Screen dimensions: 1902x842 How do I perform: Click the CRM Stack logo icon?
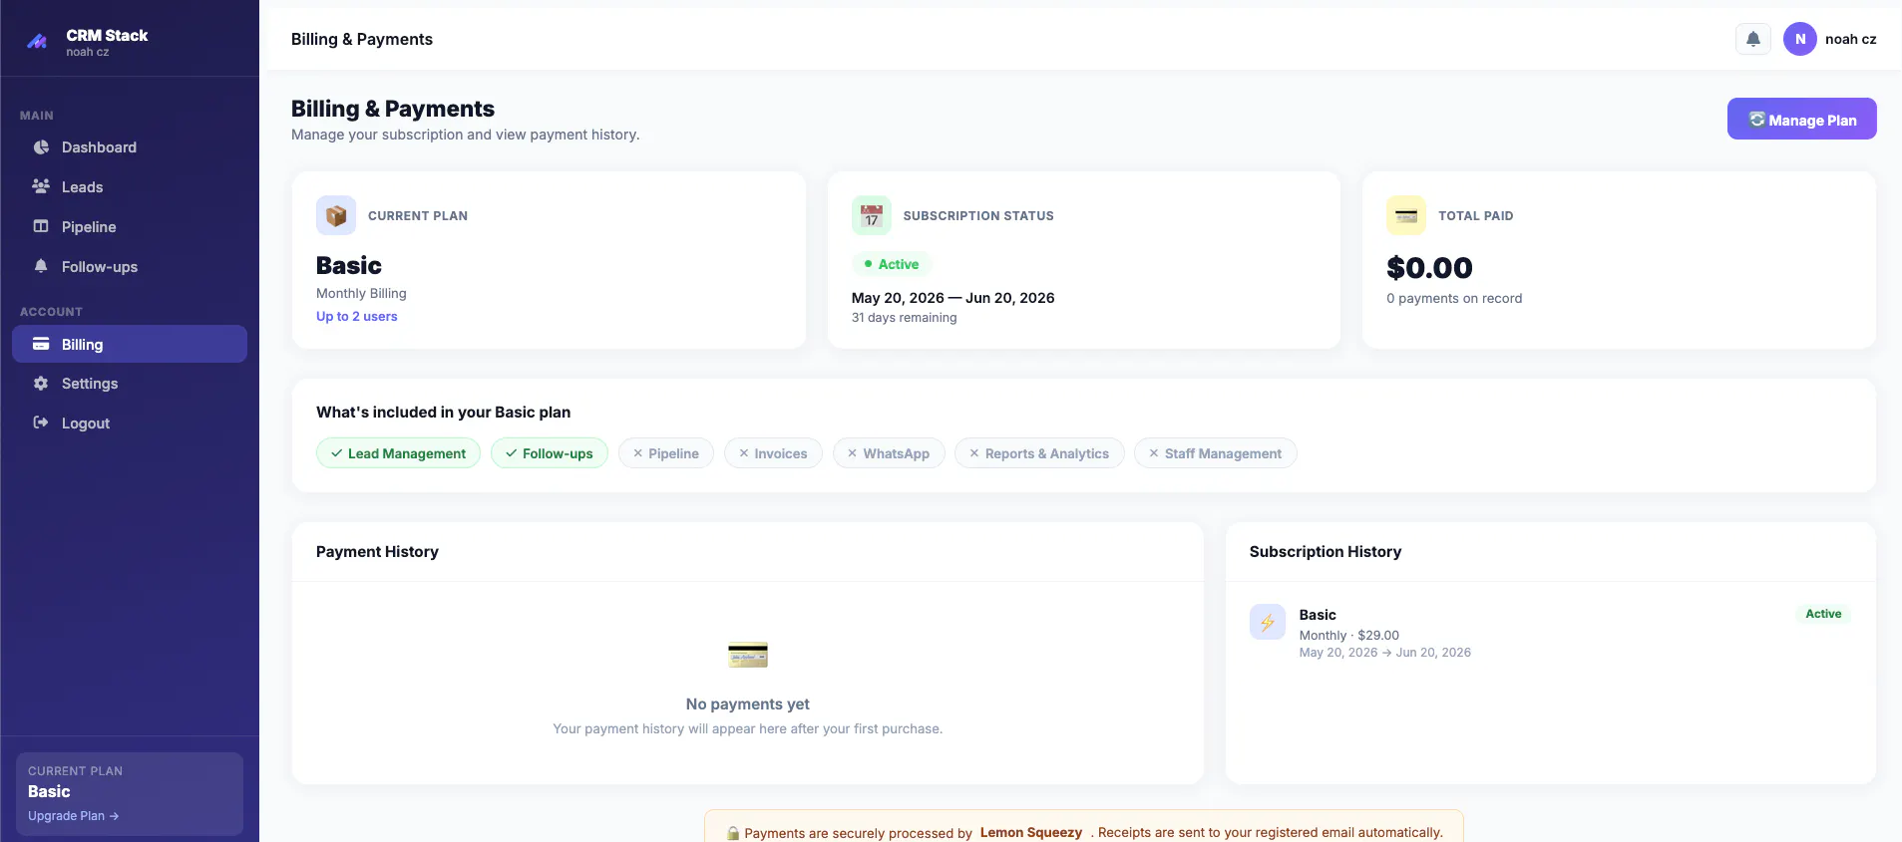pos(37,42)
